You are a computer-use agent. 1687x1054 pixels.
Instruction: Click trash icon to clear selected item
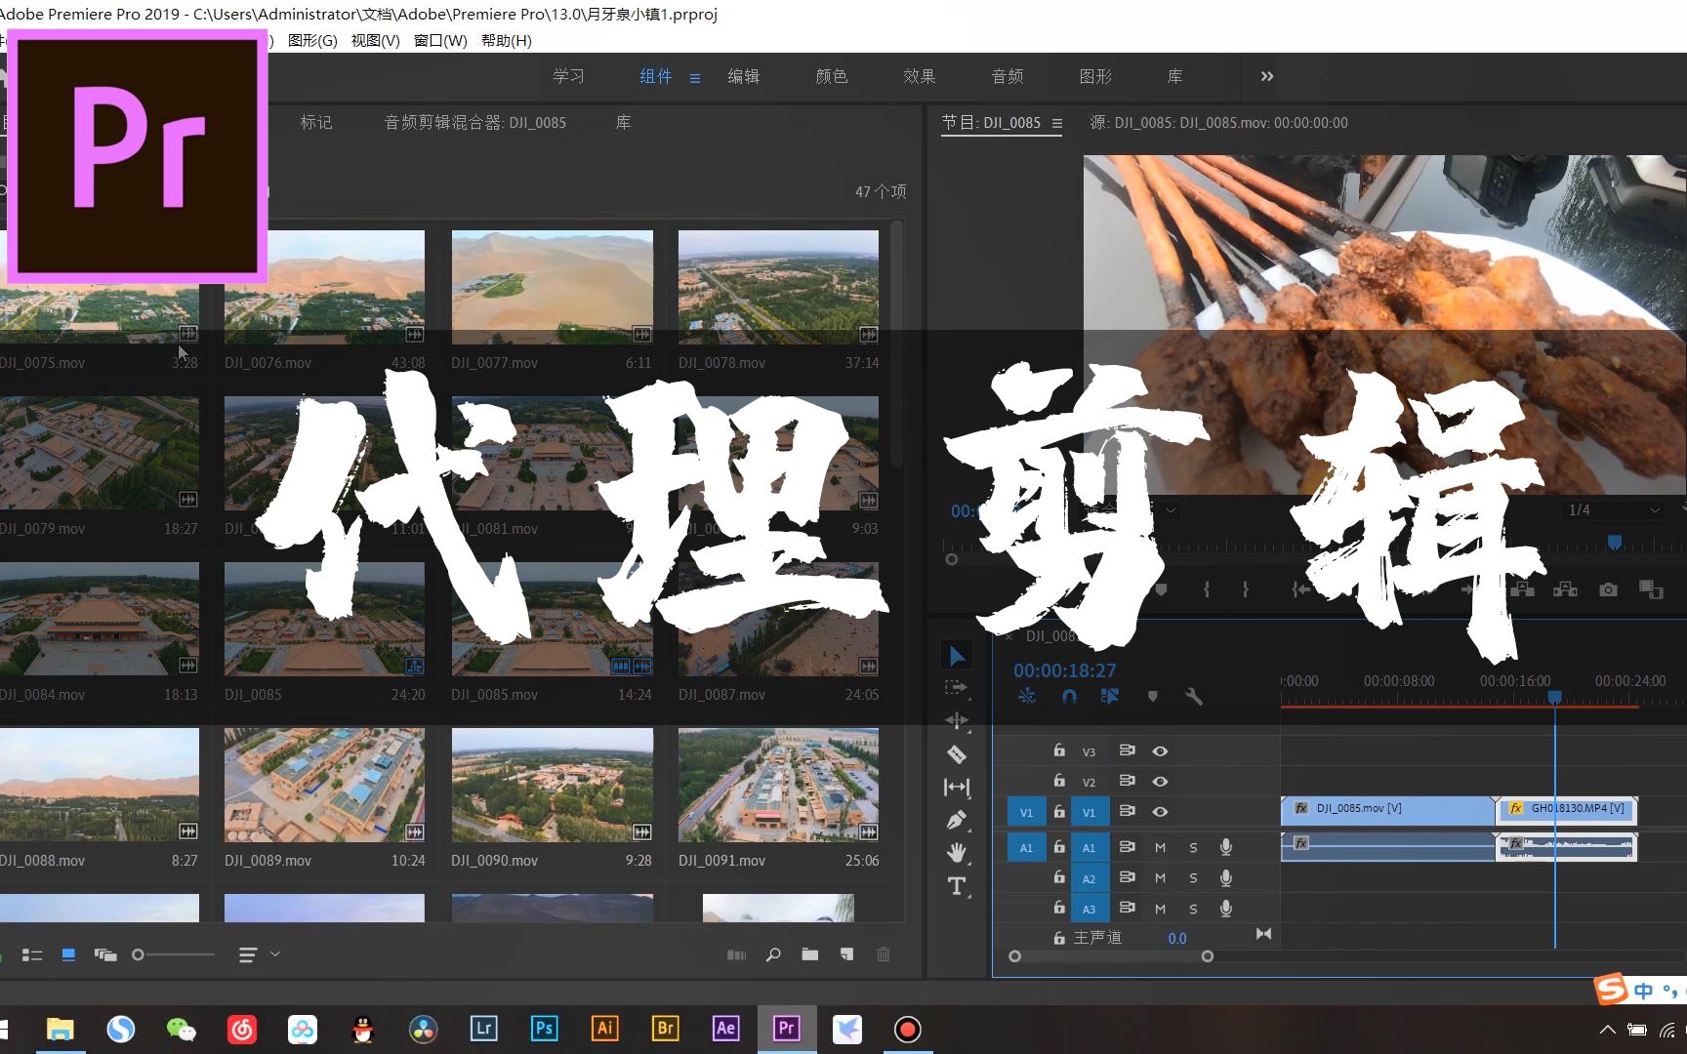pos(884,954)
